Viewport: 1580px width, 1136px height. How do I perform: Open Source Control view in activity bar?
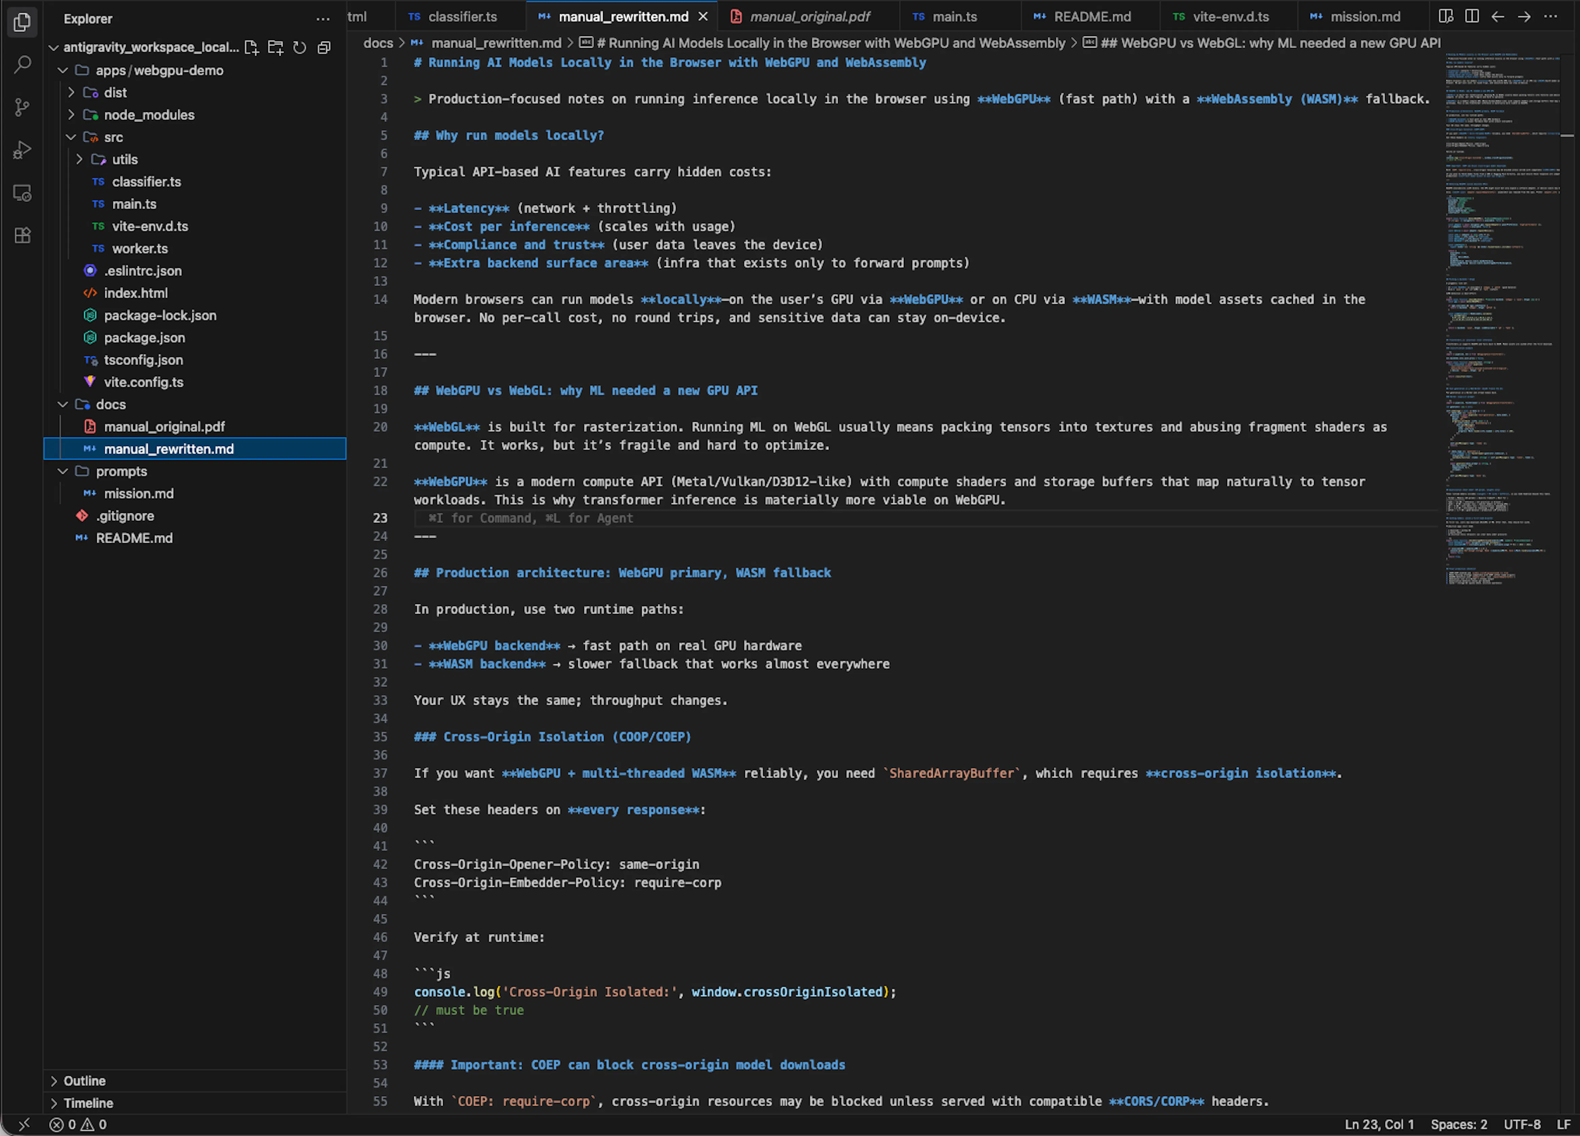click(x=22, y=107)
